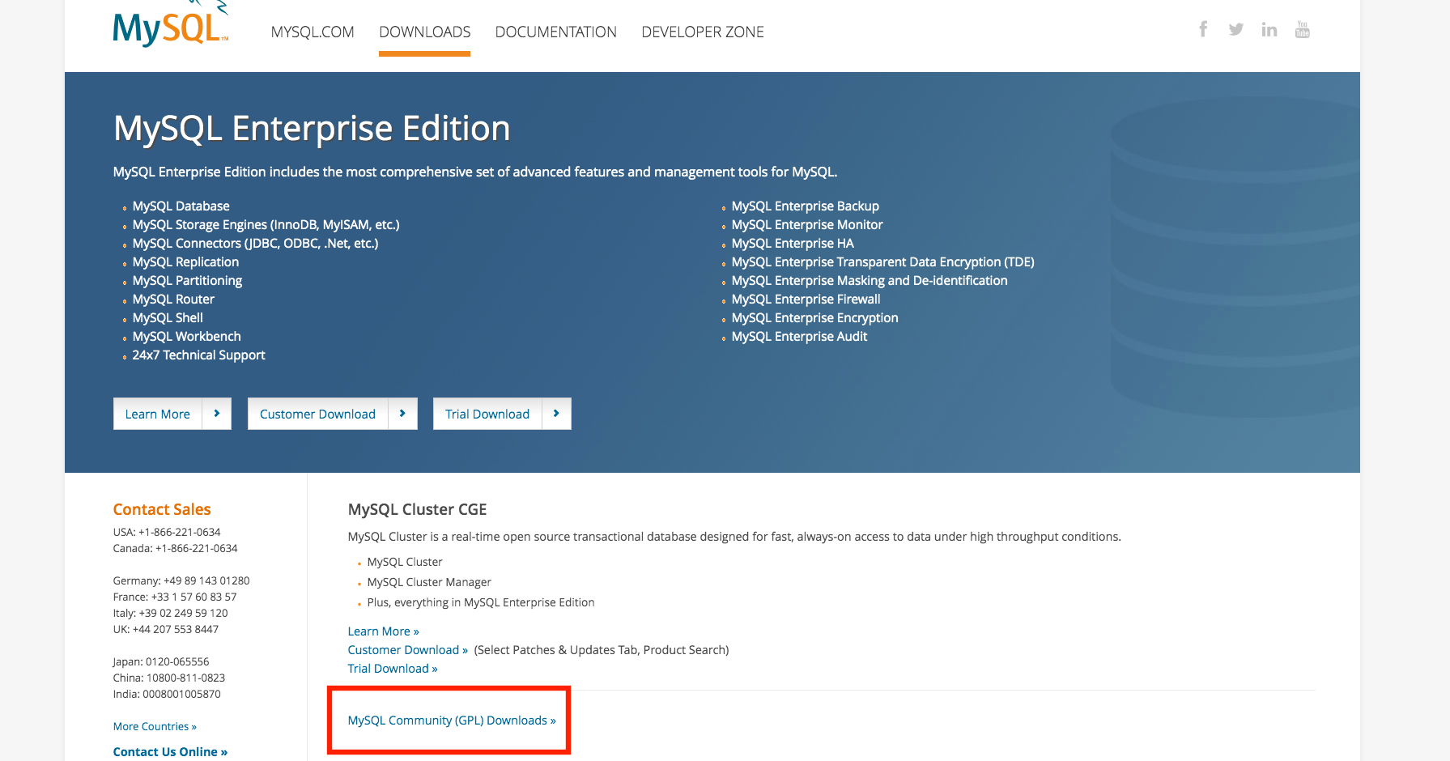Select the MySQL Database list item

click(x=181, y=206)
